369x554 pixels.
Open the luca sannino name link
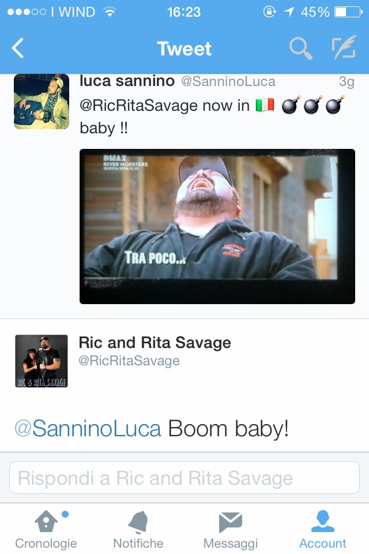tap(127, 81)
